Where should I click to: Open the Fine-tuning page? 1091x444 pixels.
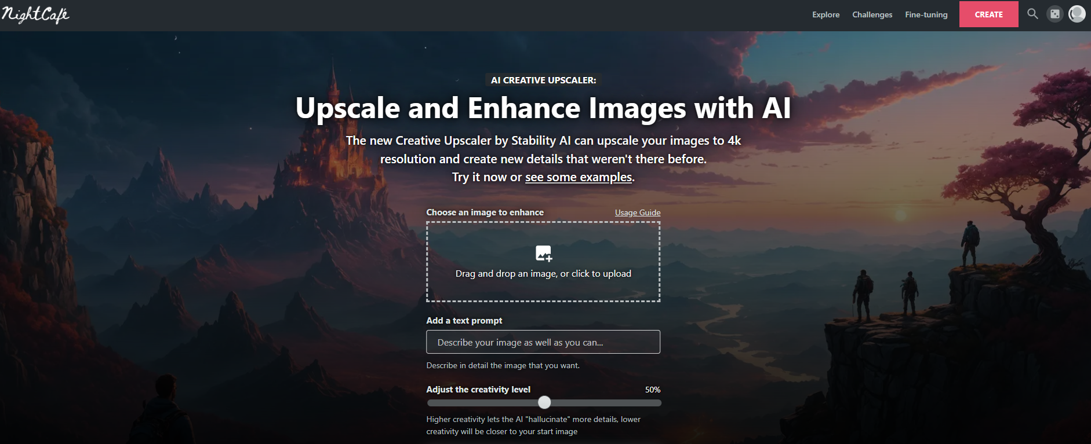926,14
